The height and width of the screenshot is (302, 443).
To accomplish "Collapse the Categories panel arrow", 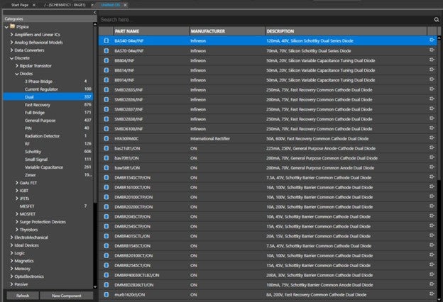I will 94,13.
